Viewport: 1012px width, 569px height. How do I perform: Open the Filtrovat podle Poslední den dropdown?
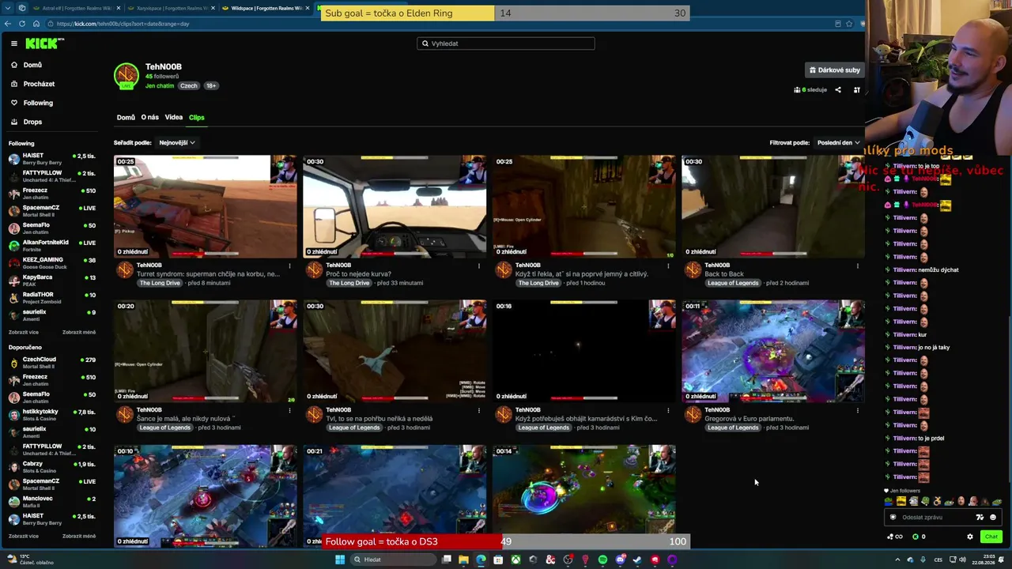tap(839, 143)
